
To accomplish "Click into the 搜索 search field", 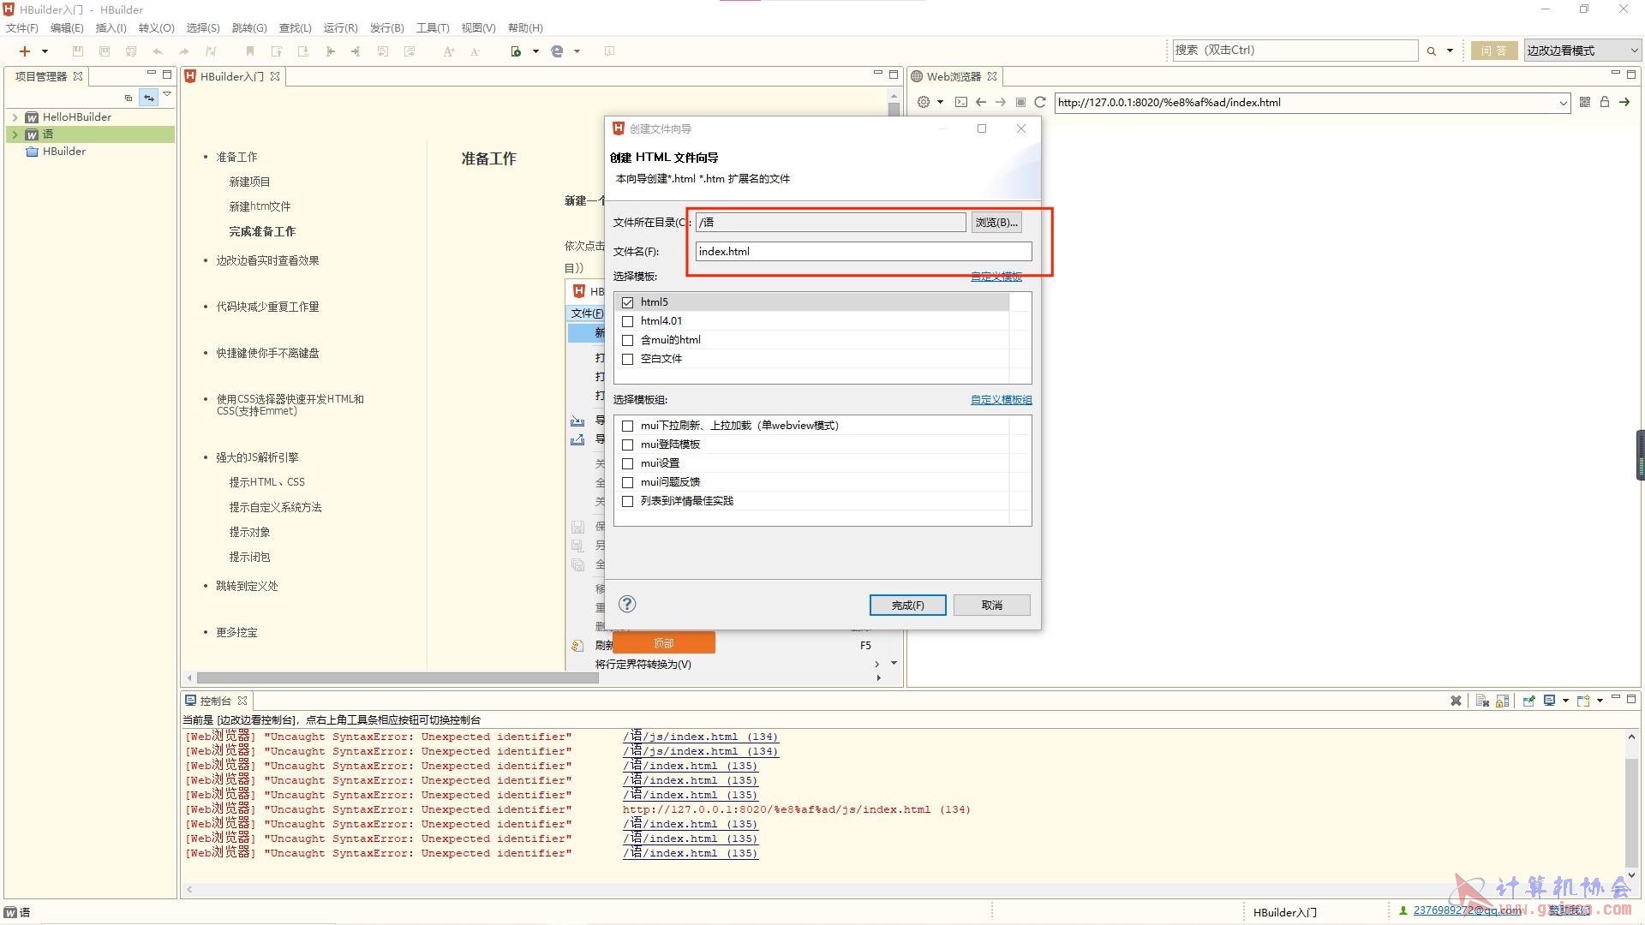I will [1294, 51].
